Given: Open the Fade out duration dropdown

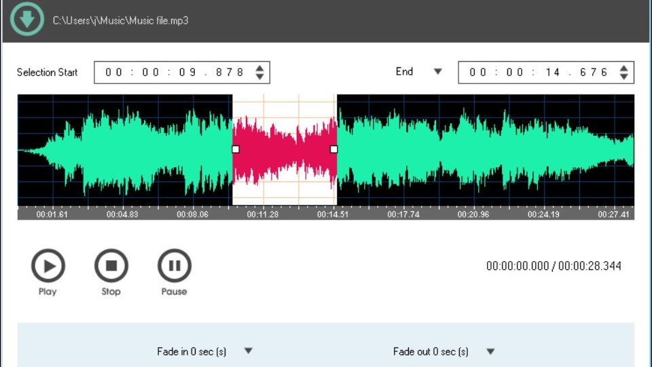Looking at the screenshot, I should pos(490,351).
